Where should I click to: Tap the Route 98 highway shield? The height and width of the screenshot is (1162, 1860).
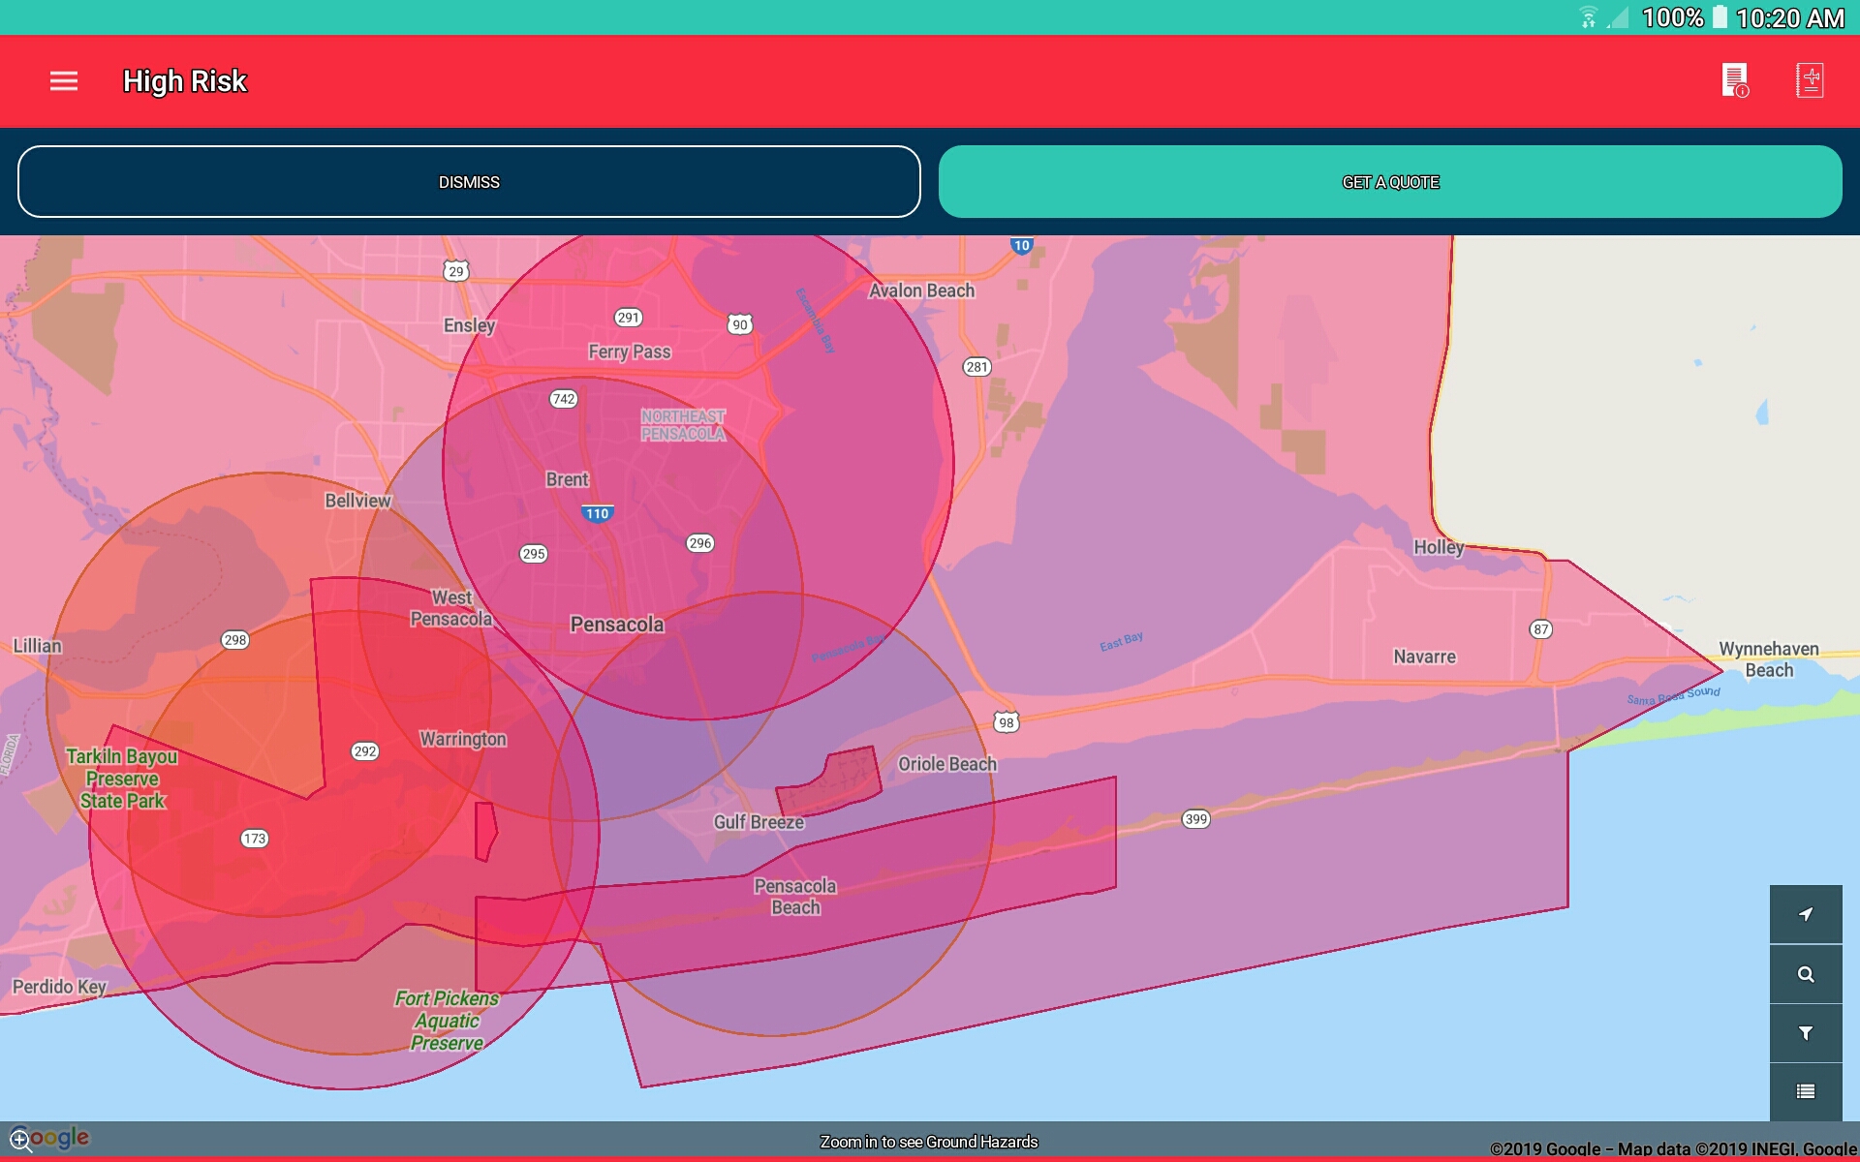click(1007, 722)
